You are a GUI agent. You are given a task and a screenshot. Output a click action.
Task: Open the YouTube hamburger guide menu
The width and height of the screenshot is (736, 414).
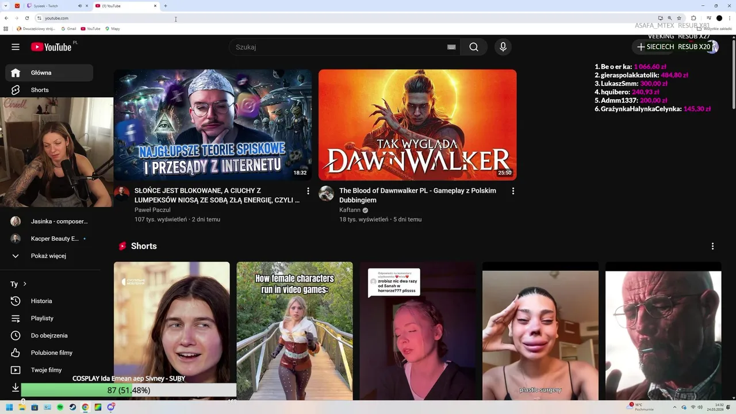16,47
